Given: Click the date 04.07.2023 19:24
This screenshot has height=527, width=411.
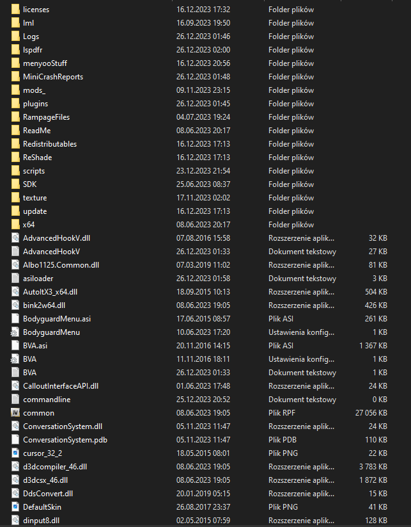Looking at the screenshot, I should click(203, 117).
